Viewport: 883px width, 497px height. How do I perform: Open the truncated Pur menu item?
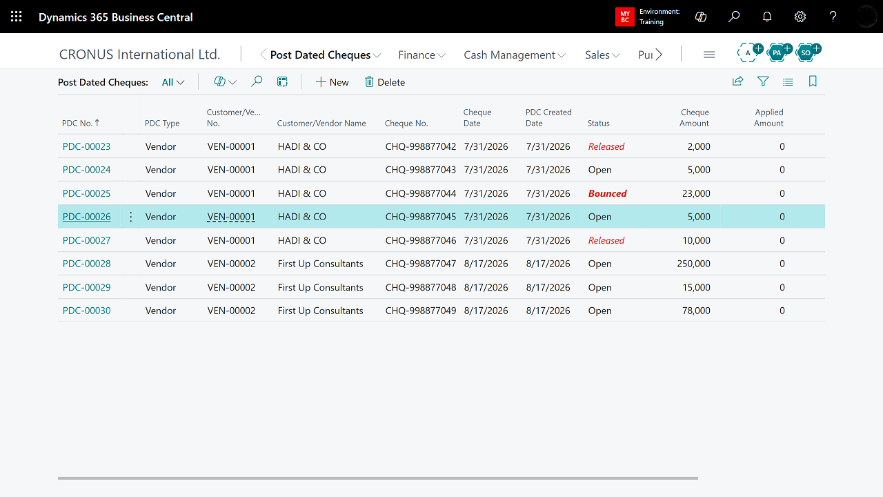[x=645, y=55]
